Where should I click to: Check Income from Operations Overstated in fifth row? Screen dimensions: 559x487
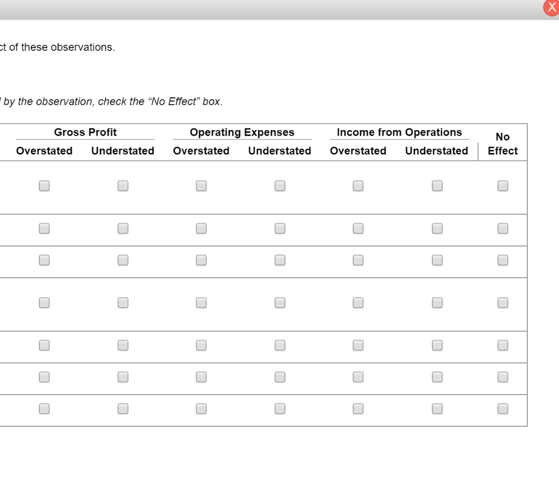point(358,345)
